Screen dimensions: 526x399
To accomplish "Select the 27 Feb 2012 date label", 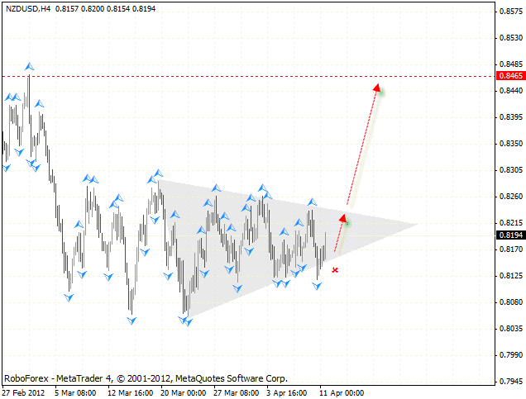I will 22,392.
